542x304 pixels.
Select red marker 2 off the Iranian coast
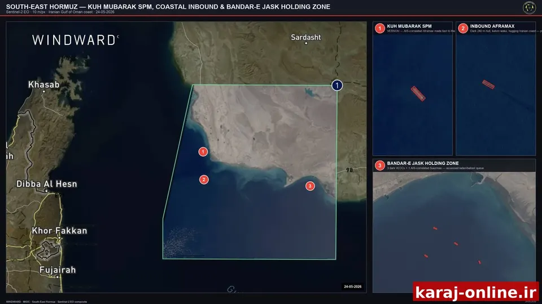[x=204, y=180]
